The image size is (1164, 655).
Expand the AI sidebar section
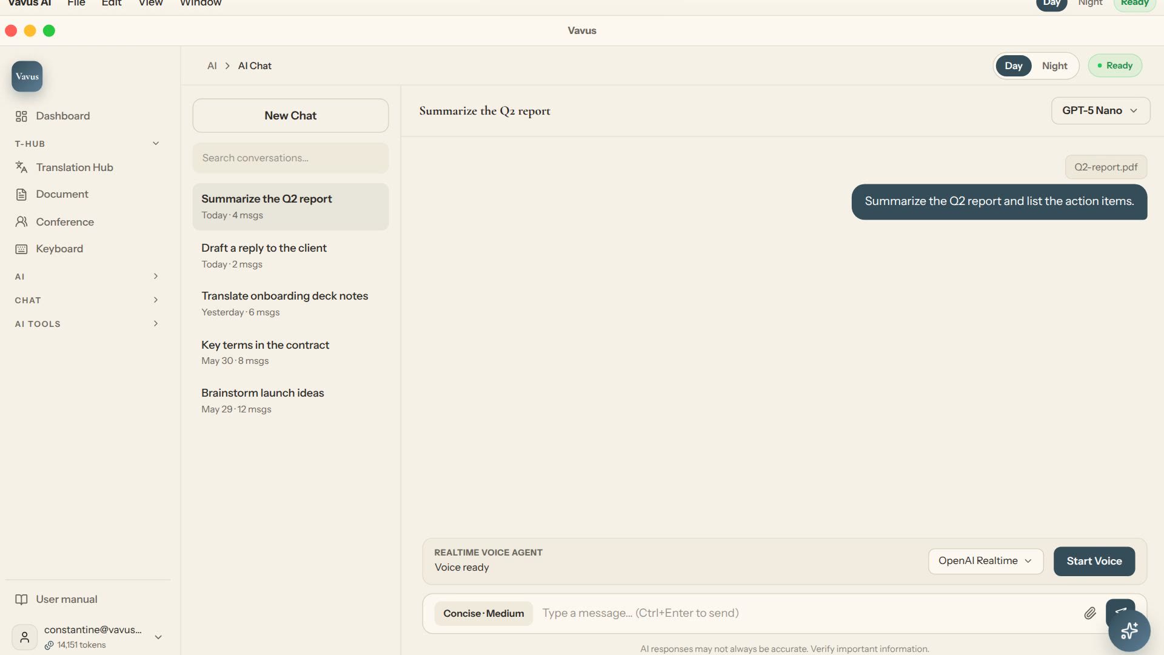click(x=156, y=277)
